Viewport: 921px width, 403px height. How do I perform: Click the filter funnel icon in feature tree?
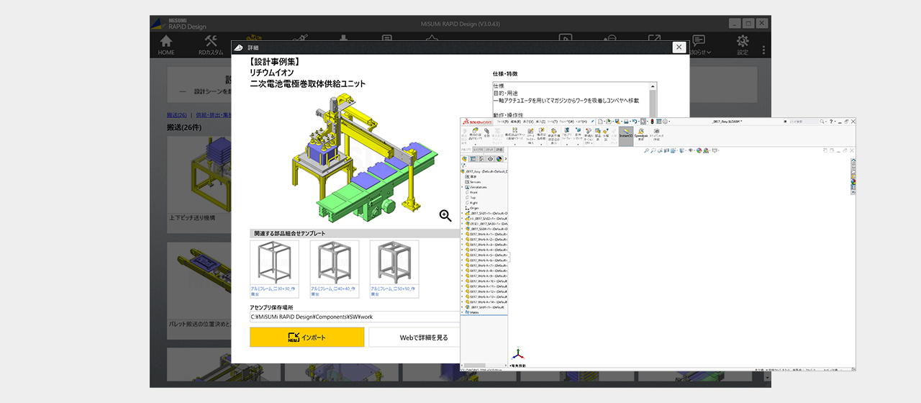coord(464,166)
